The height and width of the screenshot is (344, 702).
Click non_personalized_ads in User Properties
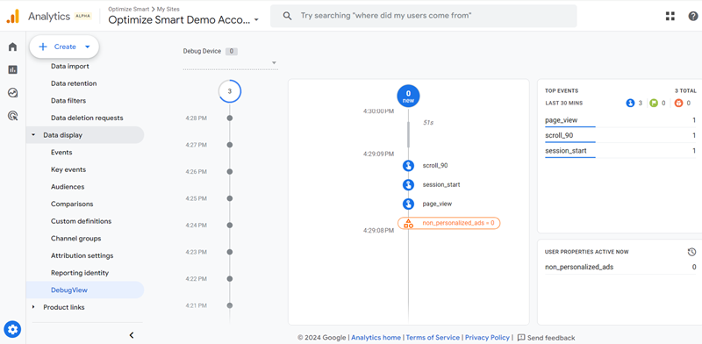579,267
